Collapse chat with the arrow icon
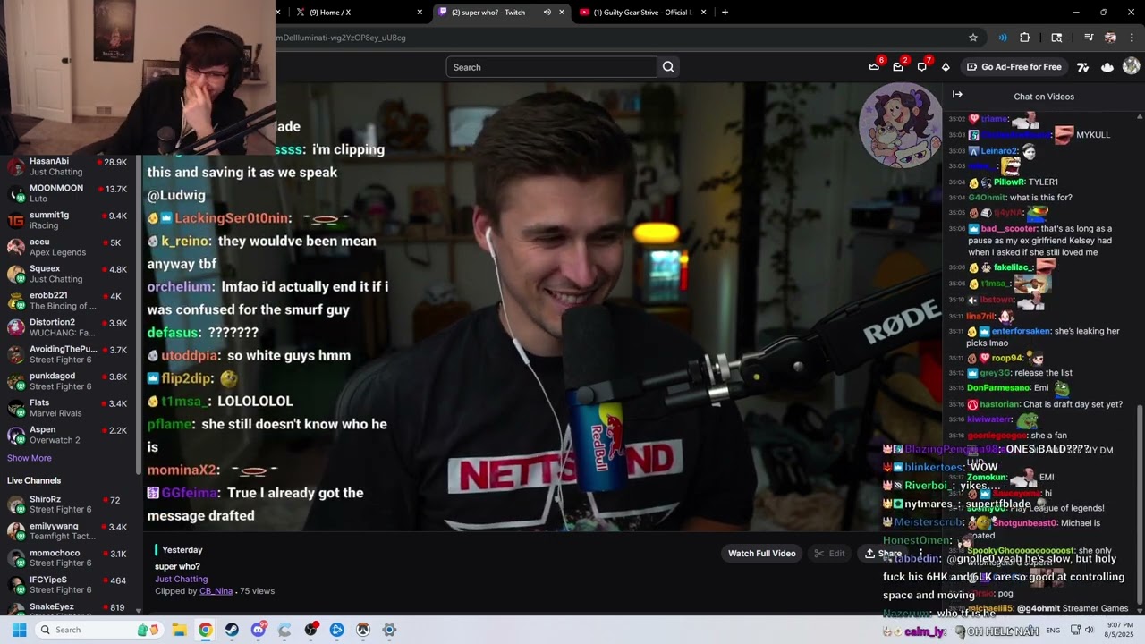The height and width of the screenshot is (644, 1145). click(957, 95)
